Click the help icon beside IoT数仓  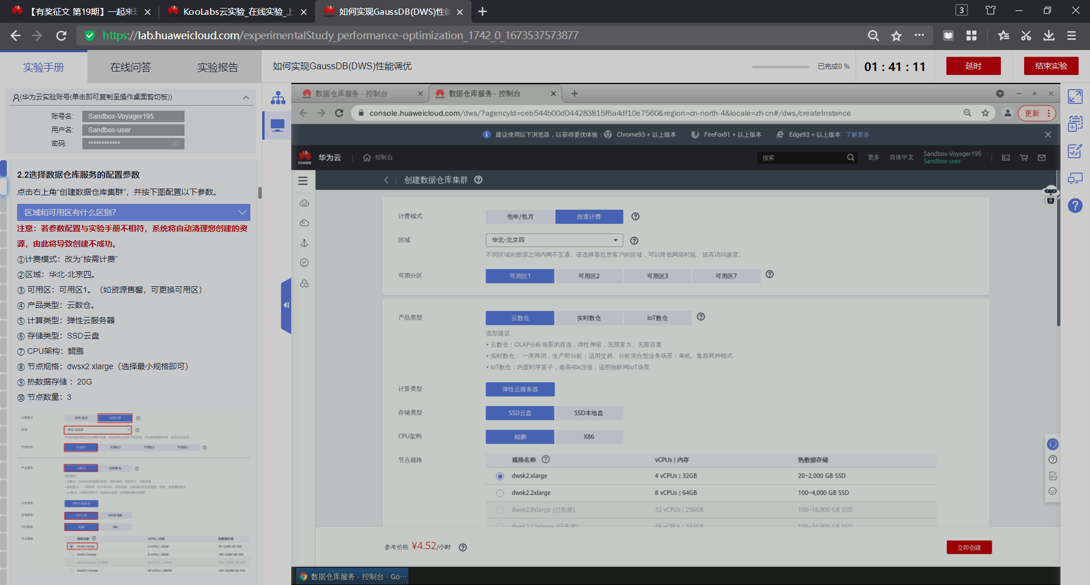701,317
